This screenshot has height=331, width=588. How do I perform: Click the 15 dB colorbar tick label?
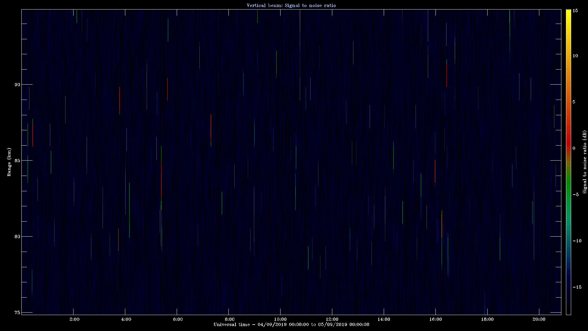575,11
